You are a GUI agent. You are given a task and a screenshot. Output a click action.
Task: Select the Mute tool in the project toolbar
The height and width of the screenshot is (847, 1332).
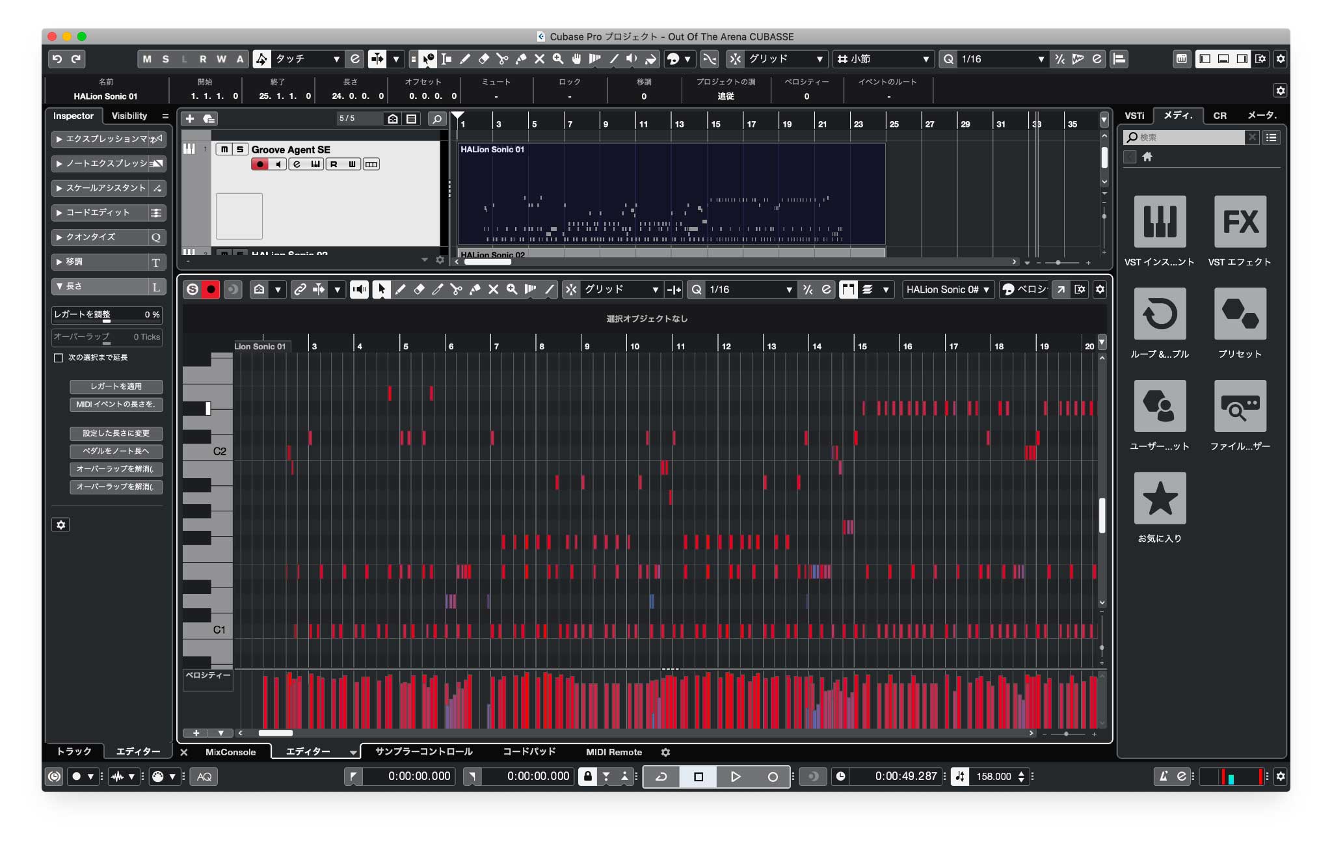tap(539, 59)
